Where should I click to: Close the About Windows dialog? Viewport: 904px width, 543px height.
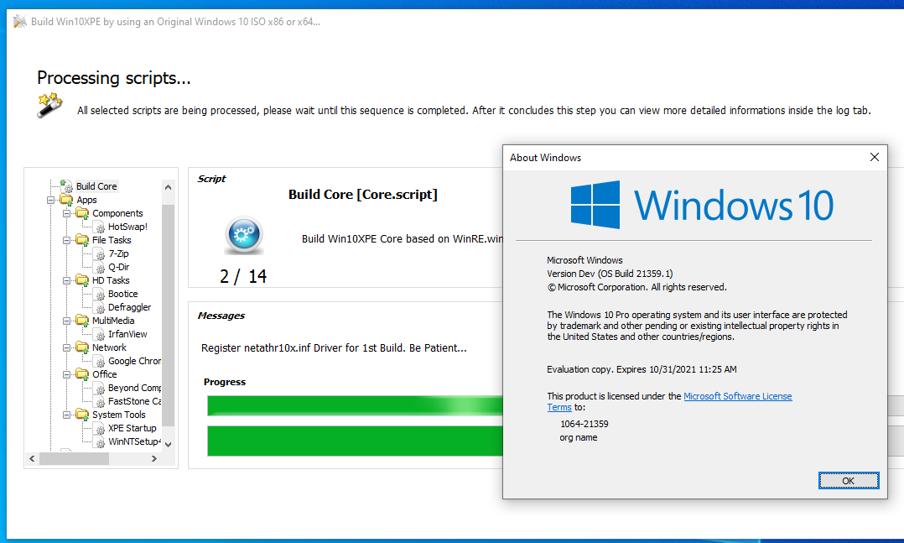click(874, 157)
